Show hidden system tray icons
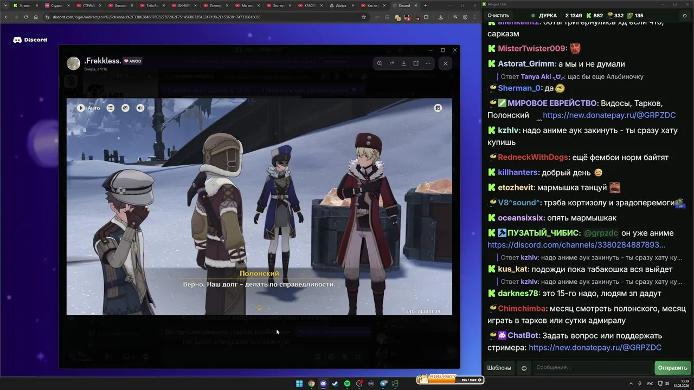Screen dimensions: 694x390 pyautogui.click(x=631, y=383)
